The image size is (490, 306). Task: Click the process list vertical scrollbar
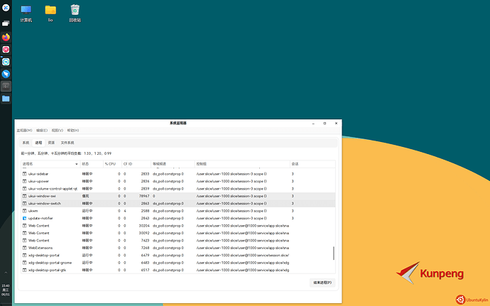[334, 254]
